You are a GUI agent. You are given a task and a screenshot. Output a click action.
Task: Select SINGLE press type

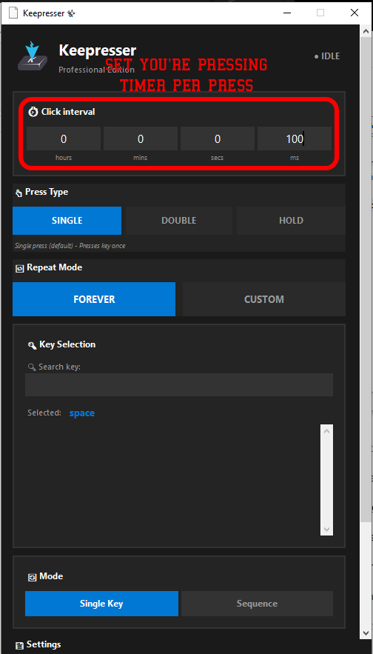(x=67, y=221)
